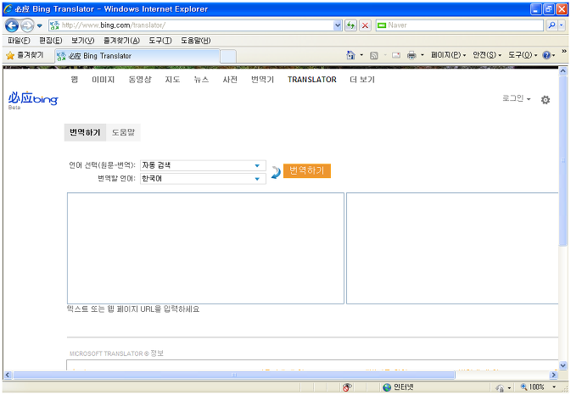
Task: Click the 뉴스 navigation link
Action: point(201,80)
